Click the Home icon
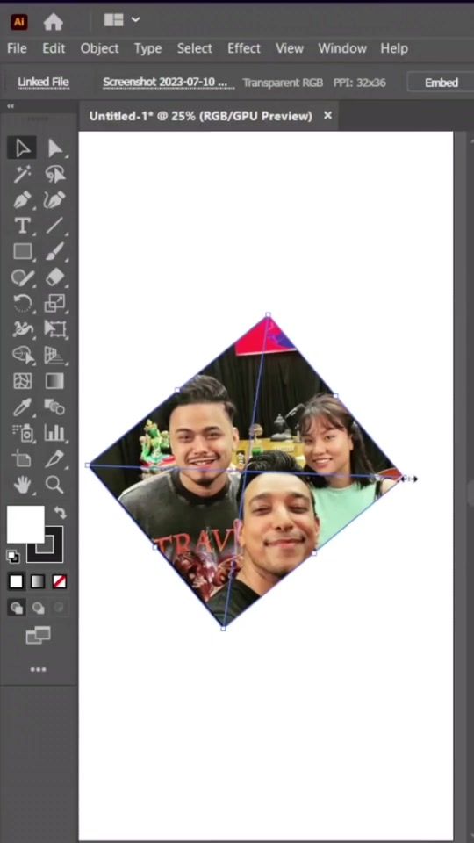Image resolution: width=474 pixels, height=843 pixels. [53, 21]
